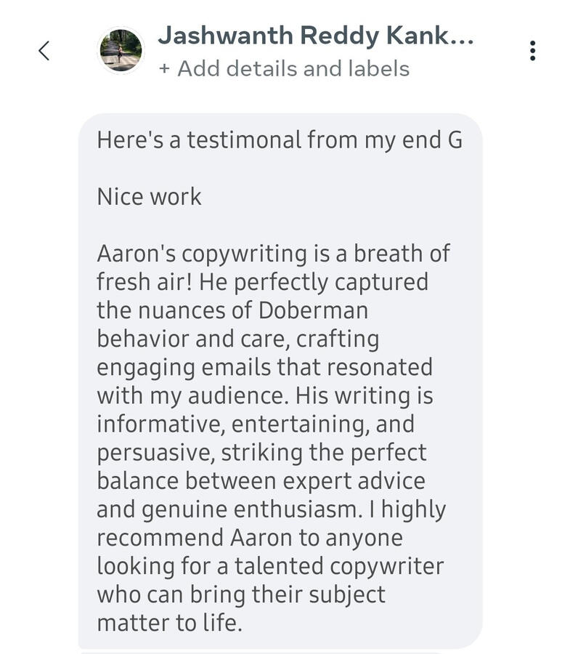578x654 pixels.
Task: Click the final line "matter to life."
Action: [168, 623]
